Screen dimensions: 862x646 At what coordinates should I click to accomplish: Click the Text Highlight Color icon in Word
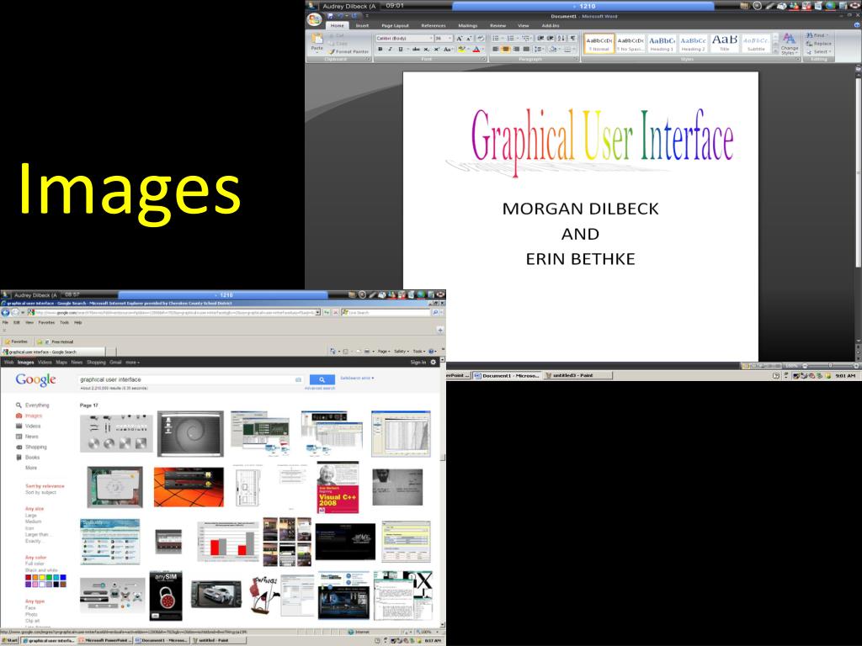[x=462, y=50]
